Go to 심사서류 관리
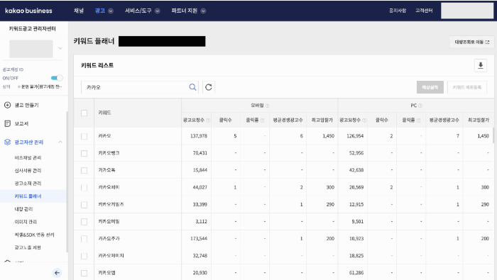The image size is (497, 280). coord(28,171)
